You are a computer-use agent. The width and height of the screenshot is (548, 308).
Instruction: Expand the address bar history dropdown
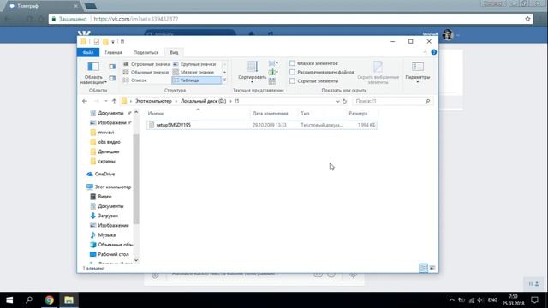tap(337, 101)
